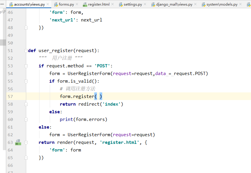Click redirect('index') on line 58

click(x=101, y=104)
